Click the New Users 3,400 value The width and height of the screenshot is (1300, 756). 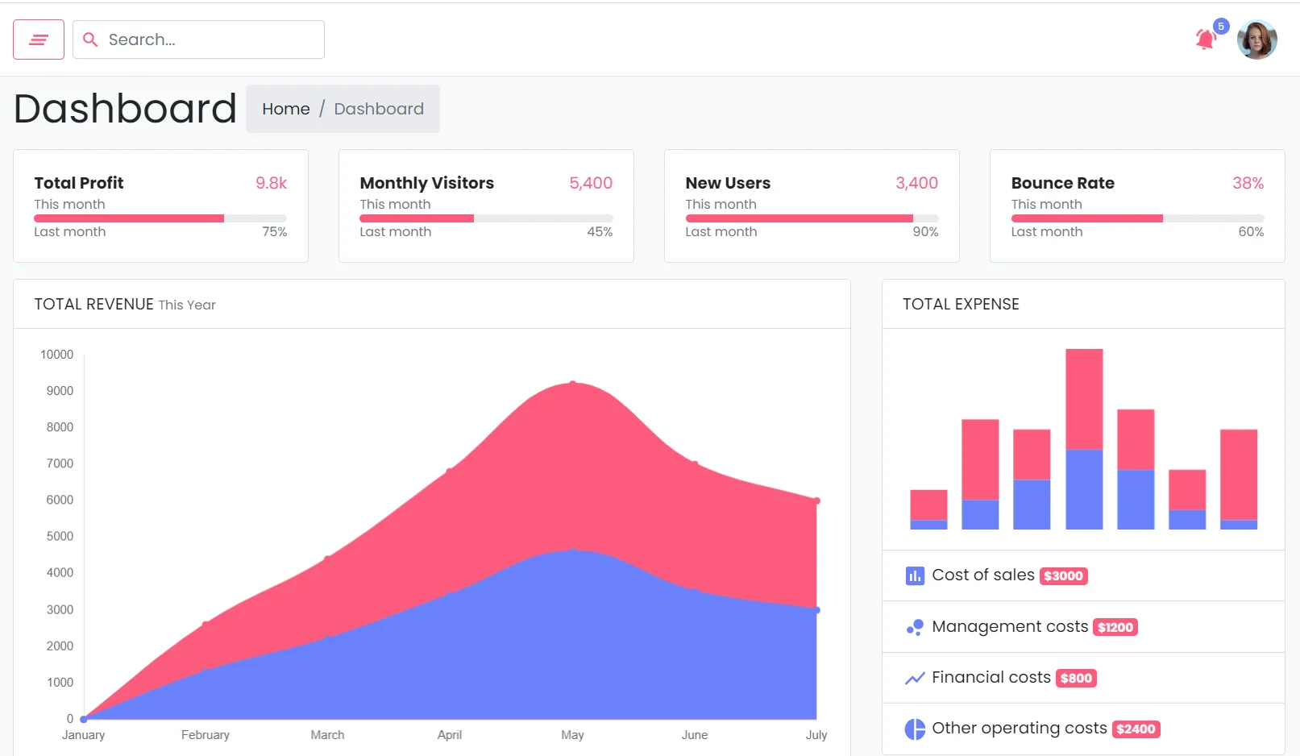(x=916, y=183)
